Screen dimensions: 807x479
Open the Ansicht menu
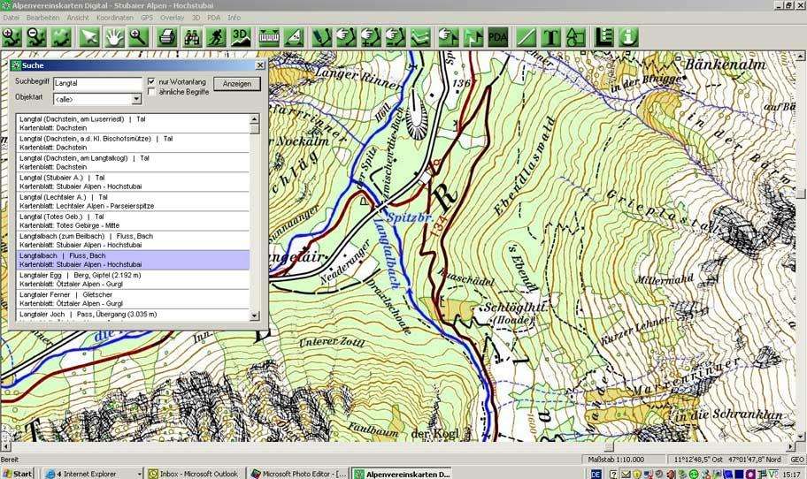pos(78,18)
